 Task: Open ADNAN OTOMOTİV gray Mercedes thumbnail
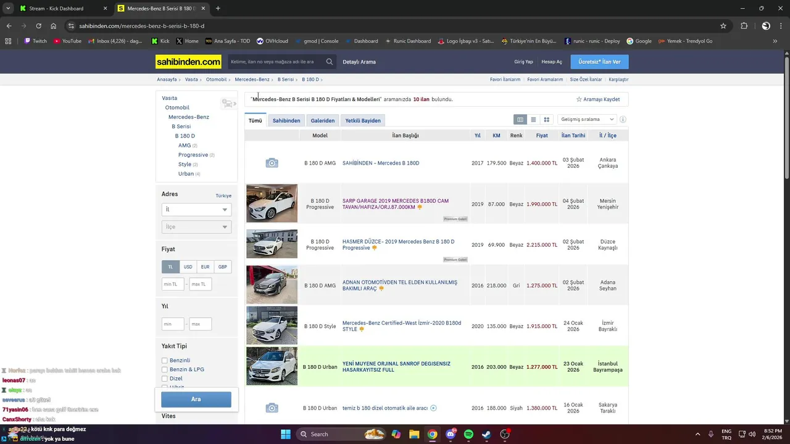coord(272,285)
